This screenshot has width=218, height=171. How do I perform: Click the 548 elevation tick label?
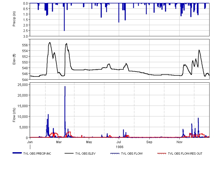[x=25, y=68]
